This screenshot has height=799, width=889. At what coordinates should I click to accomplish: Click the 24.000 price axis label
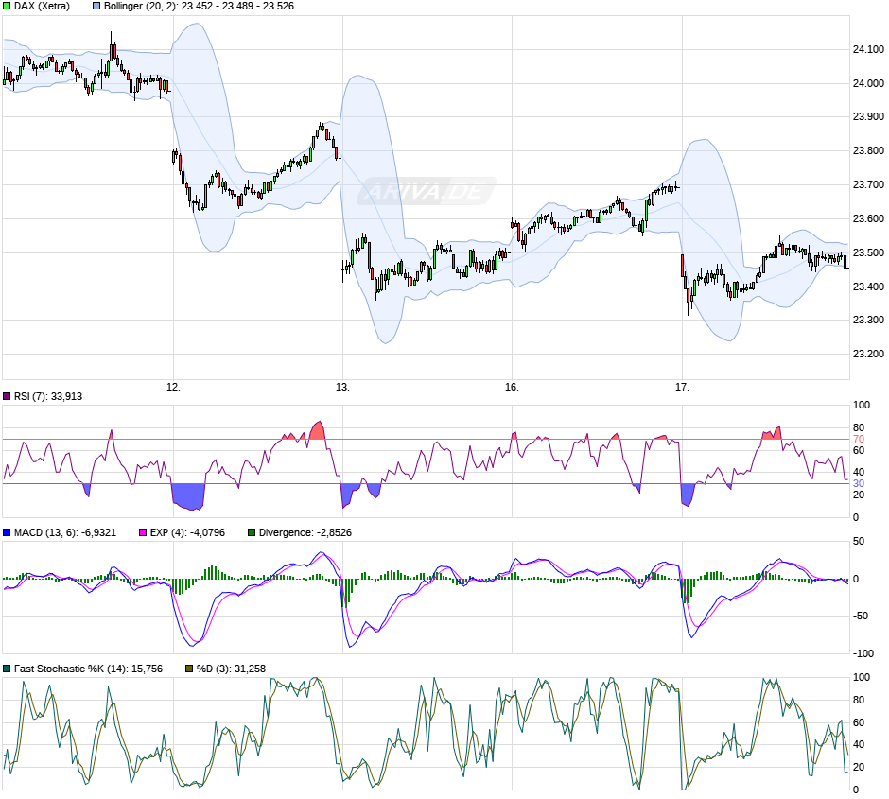click(868, 83)
